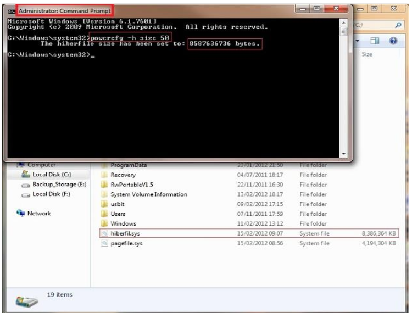412x313 pixels.
Task: Click the Users folder icon
Action: pos(104,214)
